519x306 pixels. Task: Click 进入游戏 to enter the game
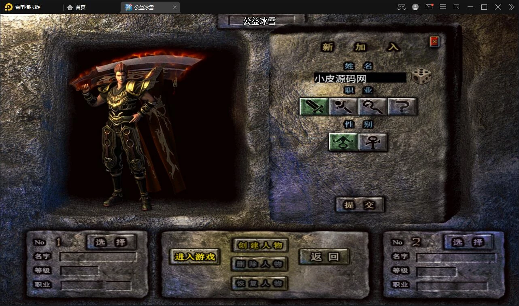195,257
